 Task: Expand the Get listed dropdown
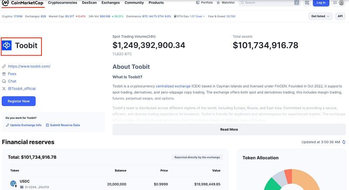321,16
